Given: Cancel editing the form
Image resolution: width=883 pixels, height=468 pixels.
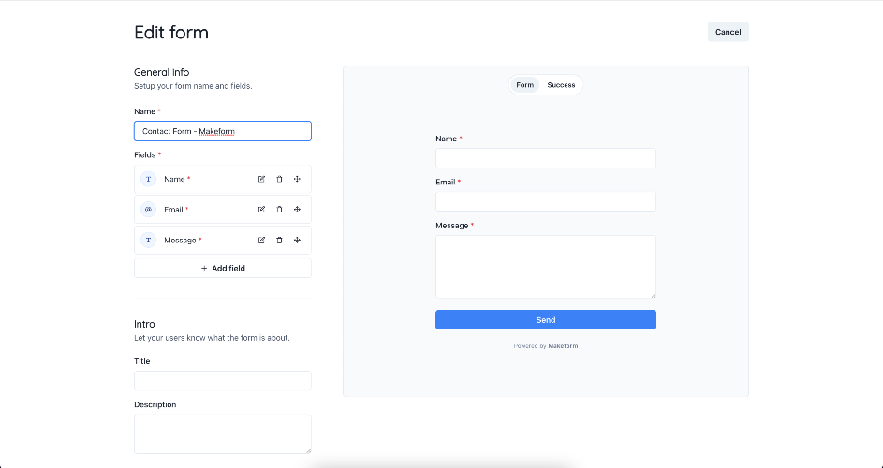Looking at the screenshot, I should click(x=728, y=32).
